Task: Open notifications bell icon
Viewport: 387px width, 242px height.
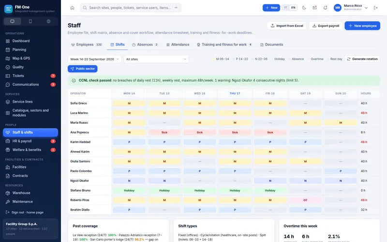Action: click(325, 8)
